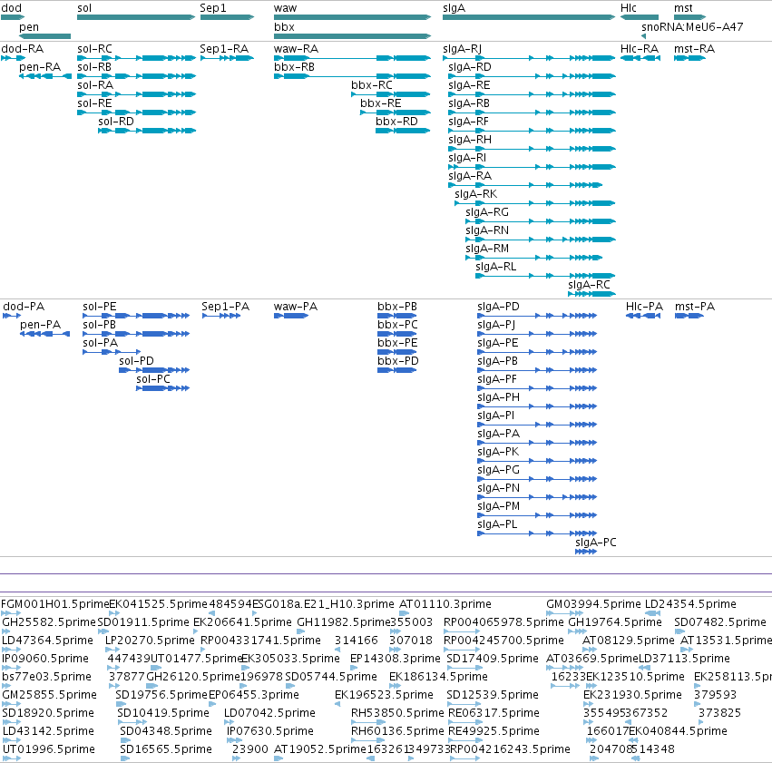This screenshot has width=772, height=763.
Task: Select protein Sep1-PA
Action: click(x=221, y=316)
